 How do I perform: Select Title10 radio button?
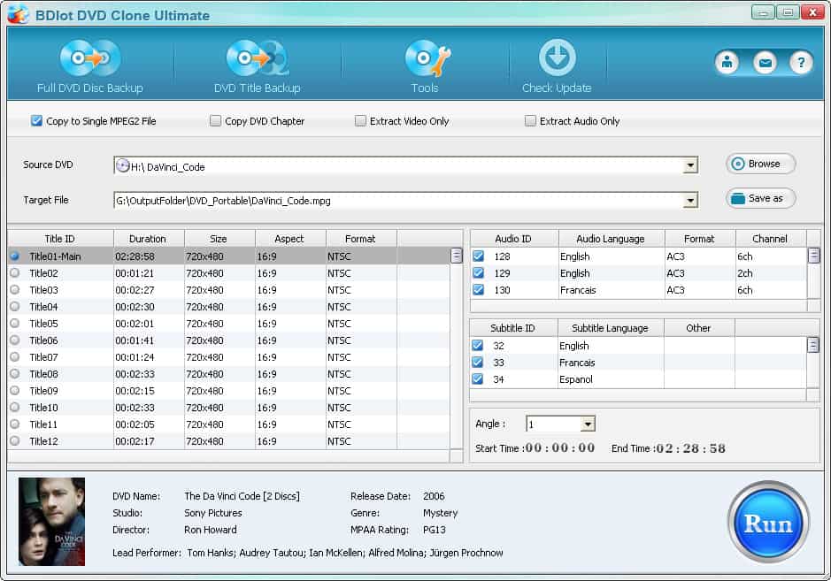pyautogui.click(x=14, y=407)
